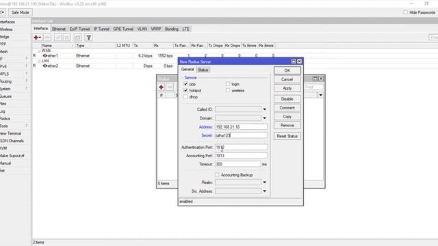The image size is (438, 246).
Task: Open Radius in the sidebar menu
Action: coord(5,118)
